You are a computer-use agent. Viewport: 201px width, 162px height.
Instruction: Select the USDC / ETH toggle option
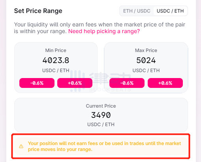(170, 11)
